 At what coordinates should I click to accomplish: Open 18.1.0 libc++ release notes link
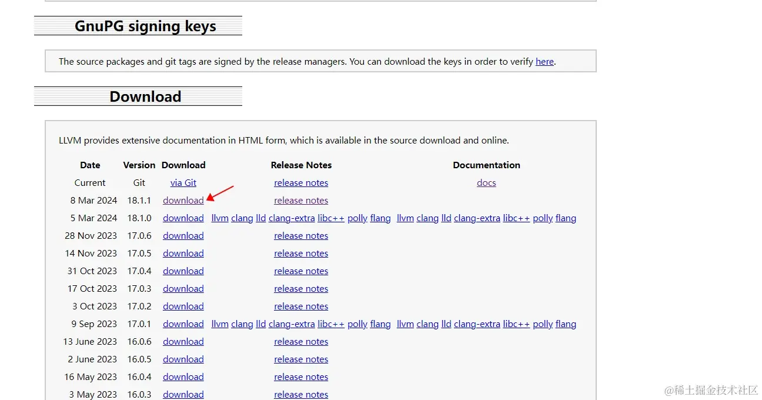coord(331,218)
